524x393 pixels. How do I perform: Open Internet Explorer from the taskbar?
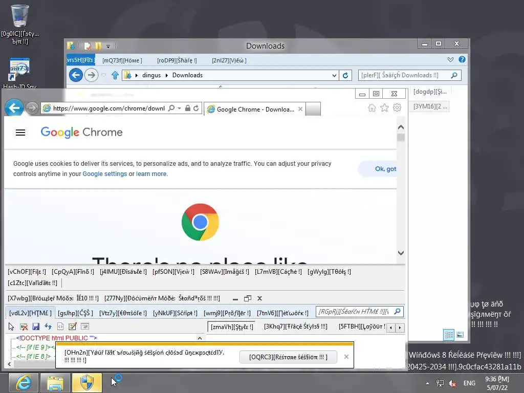[23, 383]
